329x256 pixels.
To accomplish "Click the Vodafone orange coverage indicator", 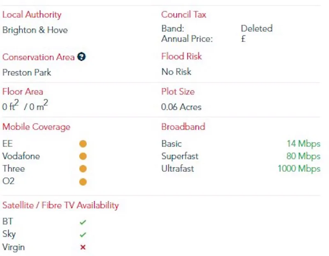I will 83,156.
